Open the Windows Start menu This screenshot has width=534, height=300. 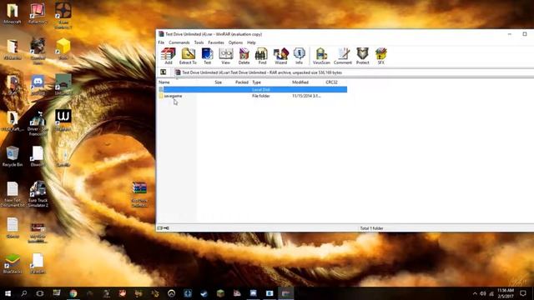tap(8, 293)
